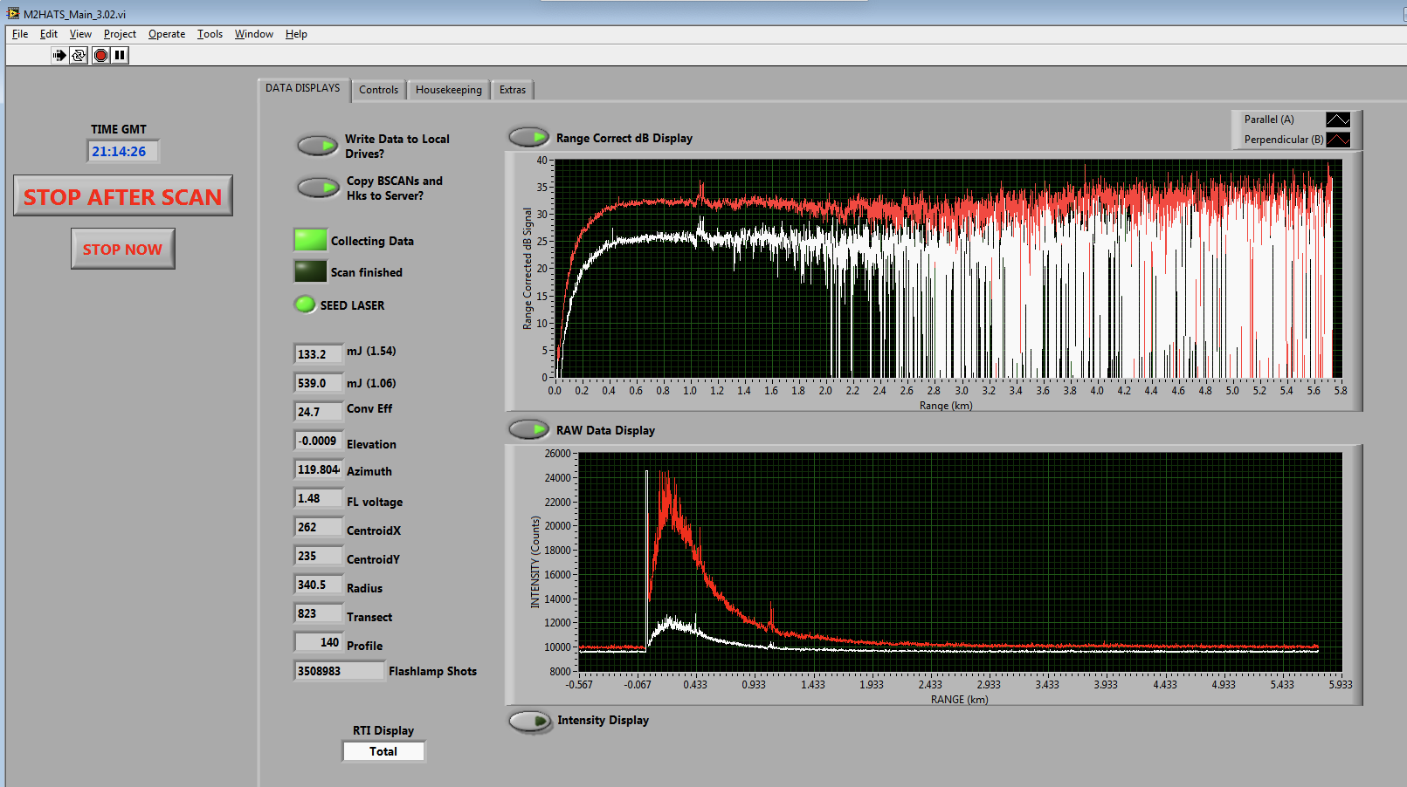Disable the RAW Data Display switch
The width and height of the screenshot is (1407, 787).
tap(528, 430)
